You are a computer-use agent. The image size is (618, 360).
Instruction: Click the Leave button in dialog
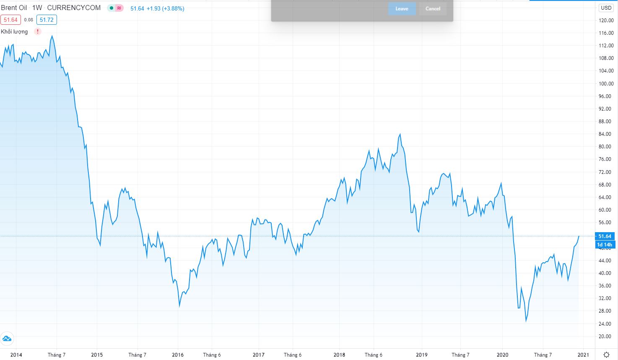[x=402, y=9]
